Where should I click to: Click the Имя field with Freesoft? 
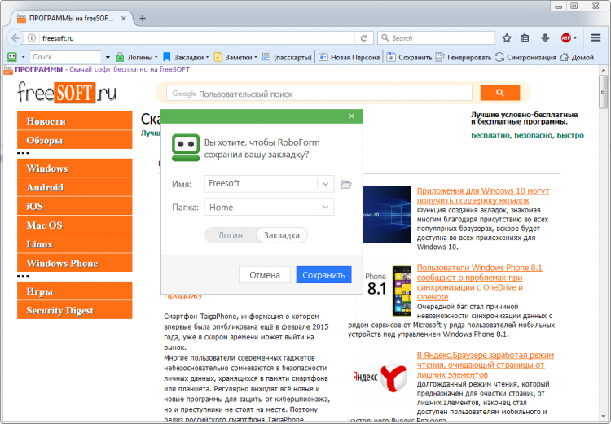[x=261, y=184]
